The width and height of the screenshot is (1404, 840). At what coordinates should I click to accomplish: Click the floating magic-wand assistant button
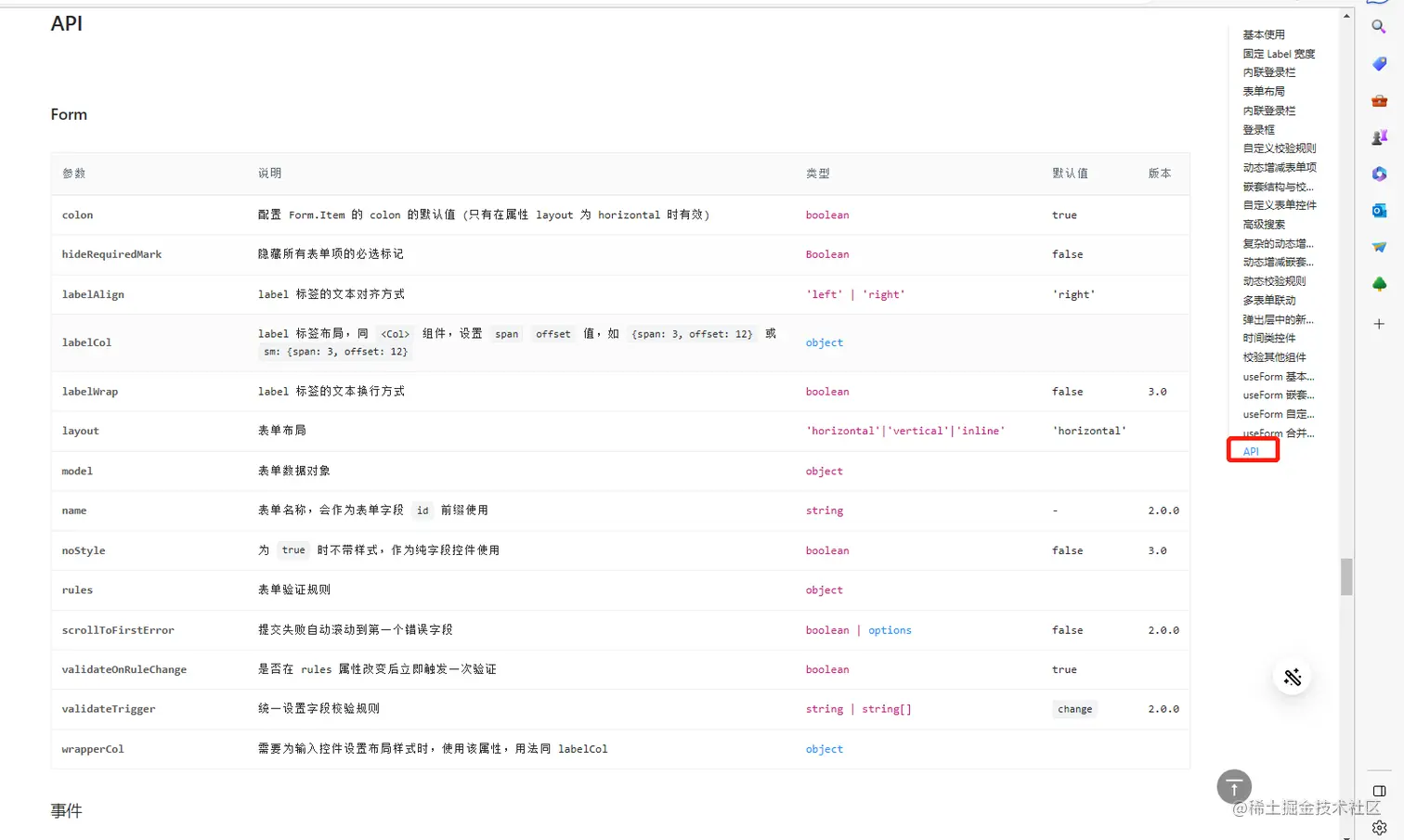pyautogui.click(x=1292, y=677)
